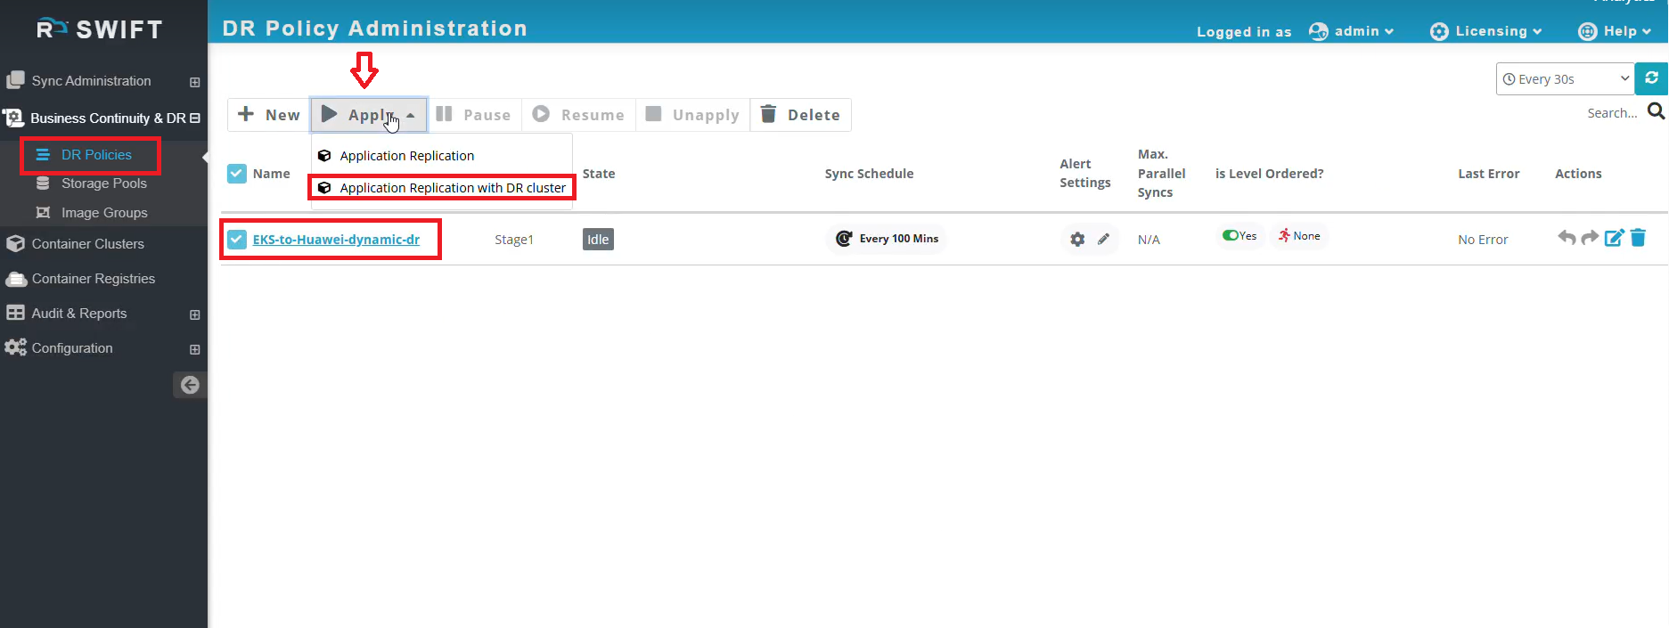Click the RSWIFT logo
This screenshot has width=1669, height=628.
pyautogui.click(x=100, y=29)
